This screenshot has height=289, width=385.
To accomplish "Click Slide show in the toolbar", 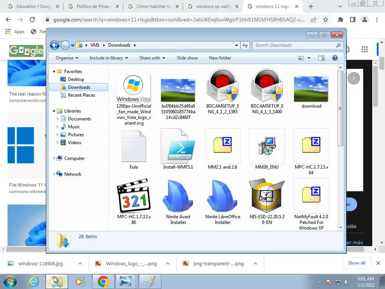I will pos(187,58).
